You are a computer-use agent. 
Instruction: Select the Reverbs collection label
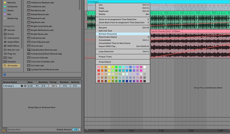pyautogui.click(x=10, y=3)
